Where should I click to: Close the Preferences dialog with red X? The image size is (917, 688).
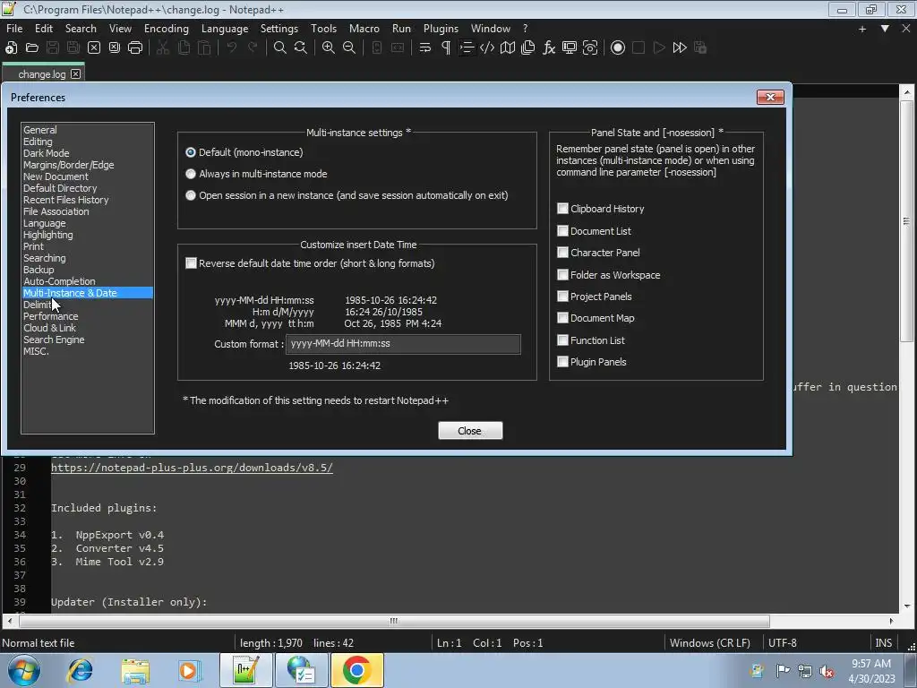(x=770, y=97)
